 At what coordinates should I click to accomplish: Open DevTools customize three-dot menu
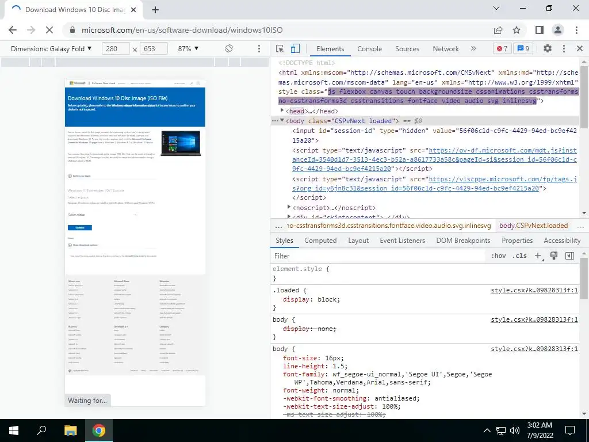click(564, 48)
